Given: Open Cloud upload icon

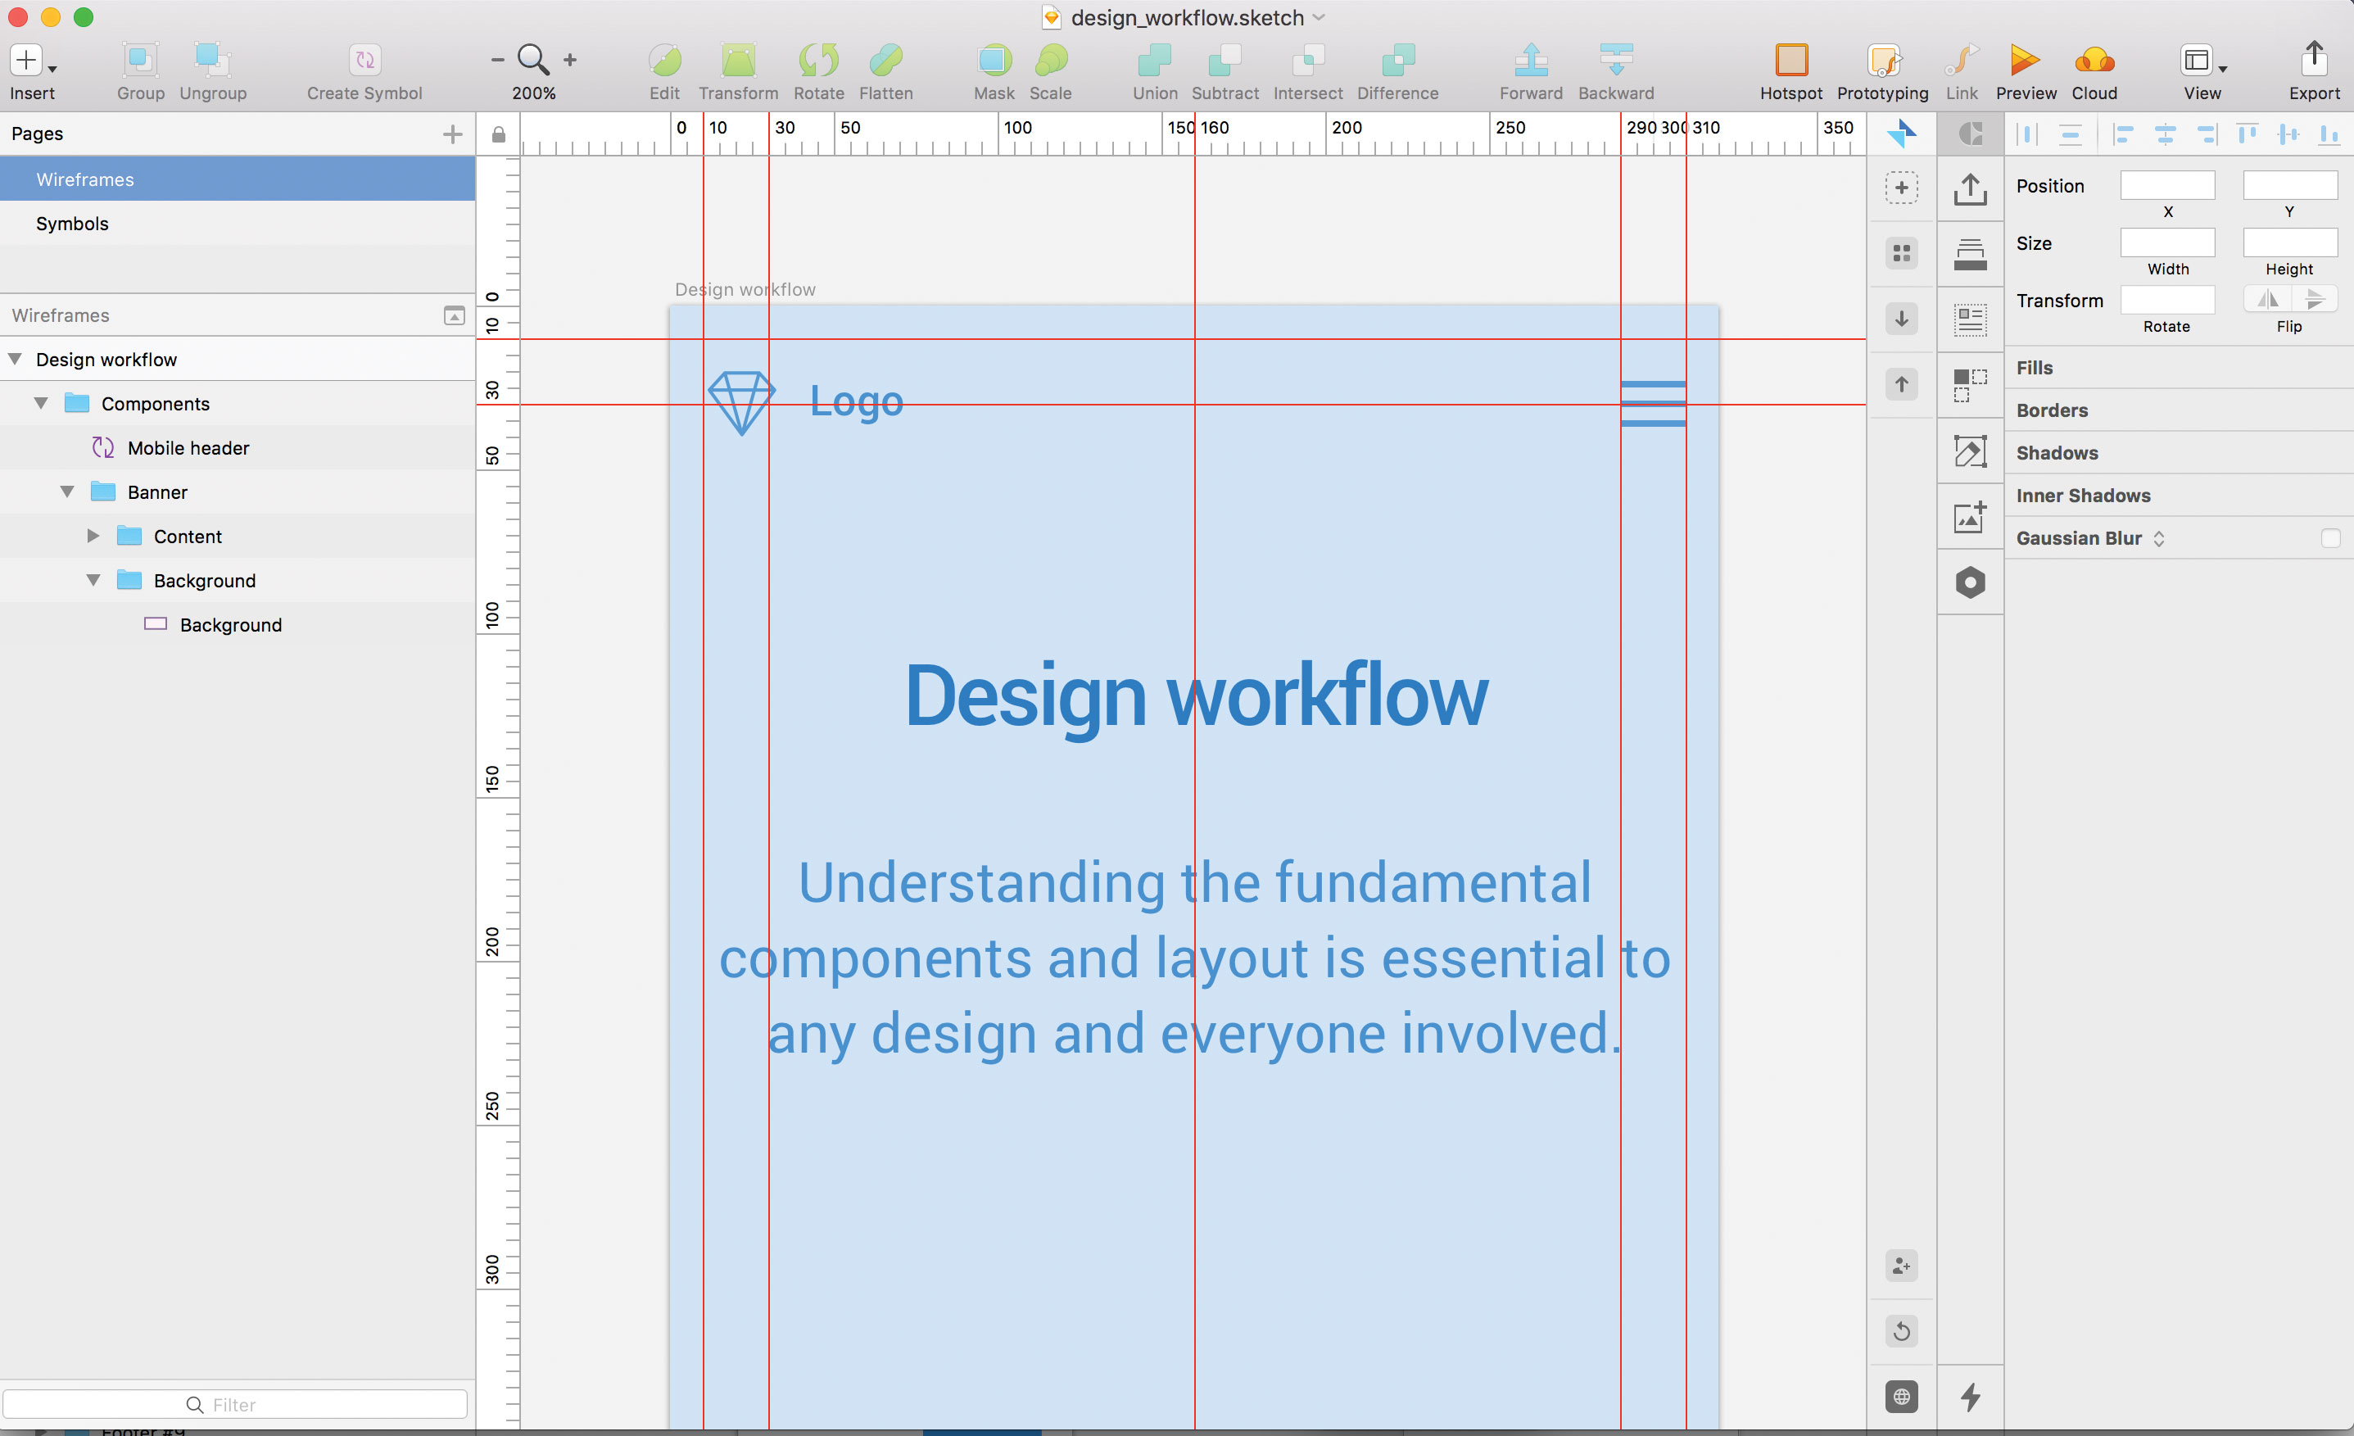Looking at the screenshot, I should coord(2094,60).
